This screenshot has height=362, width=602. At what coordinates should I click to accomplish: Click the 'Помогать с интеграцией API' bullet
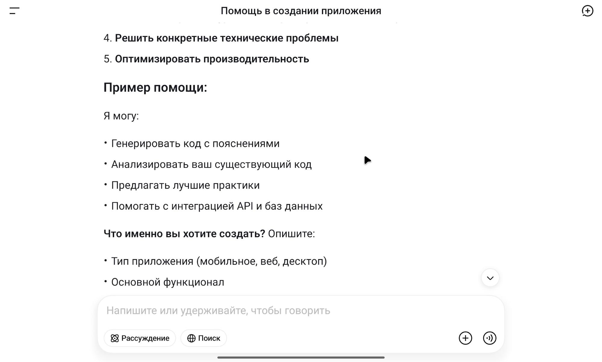tap(217, 206)
